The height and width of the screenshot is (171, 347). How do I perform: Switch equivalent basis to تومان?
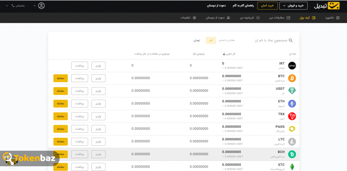(x=197, y=40)
